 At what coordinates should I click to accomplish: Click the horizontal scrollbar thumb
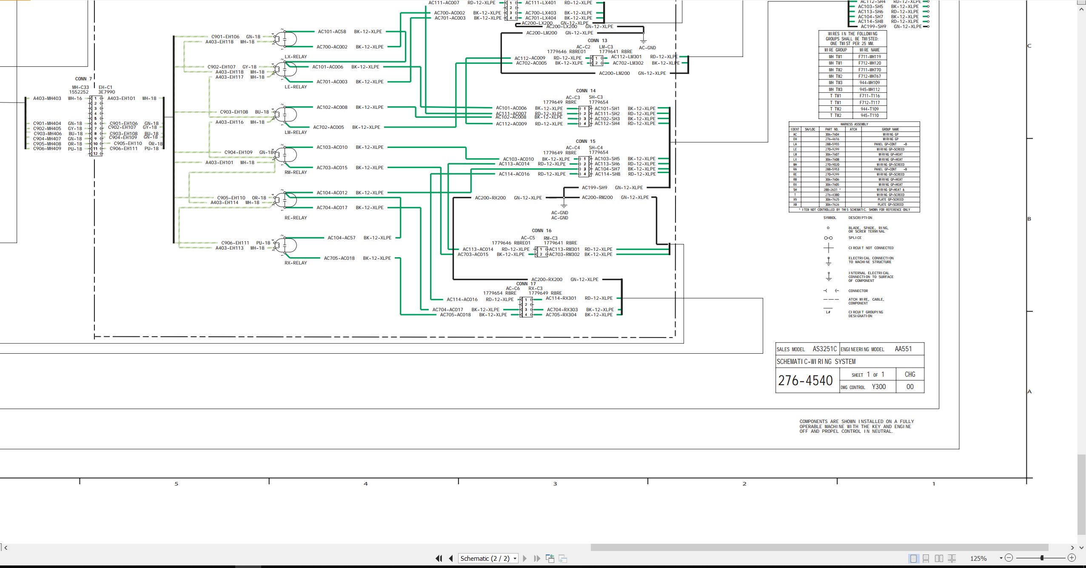tap(819, 548)
